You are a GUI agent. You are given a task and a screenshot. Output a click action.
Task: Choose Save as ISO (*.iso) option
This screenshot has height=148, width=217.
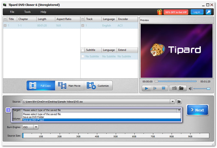point(102,120)
